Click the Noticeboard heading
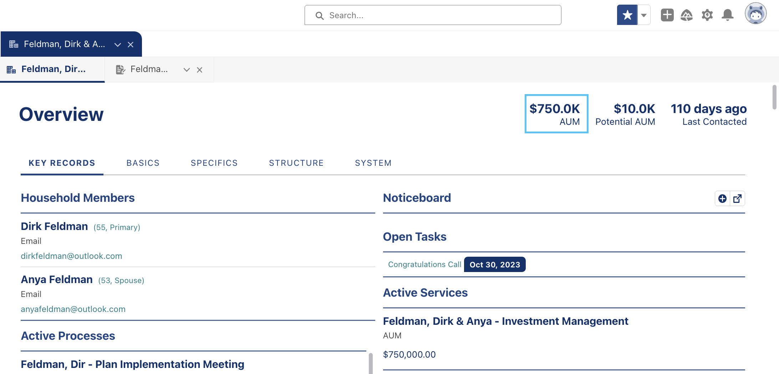The width and height of the screenshot is (779, 374). click(417, 198)
